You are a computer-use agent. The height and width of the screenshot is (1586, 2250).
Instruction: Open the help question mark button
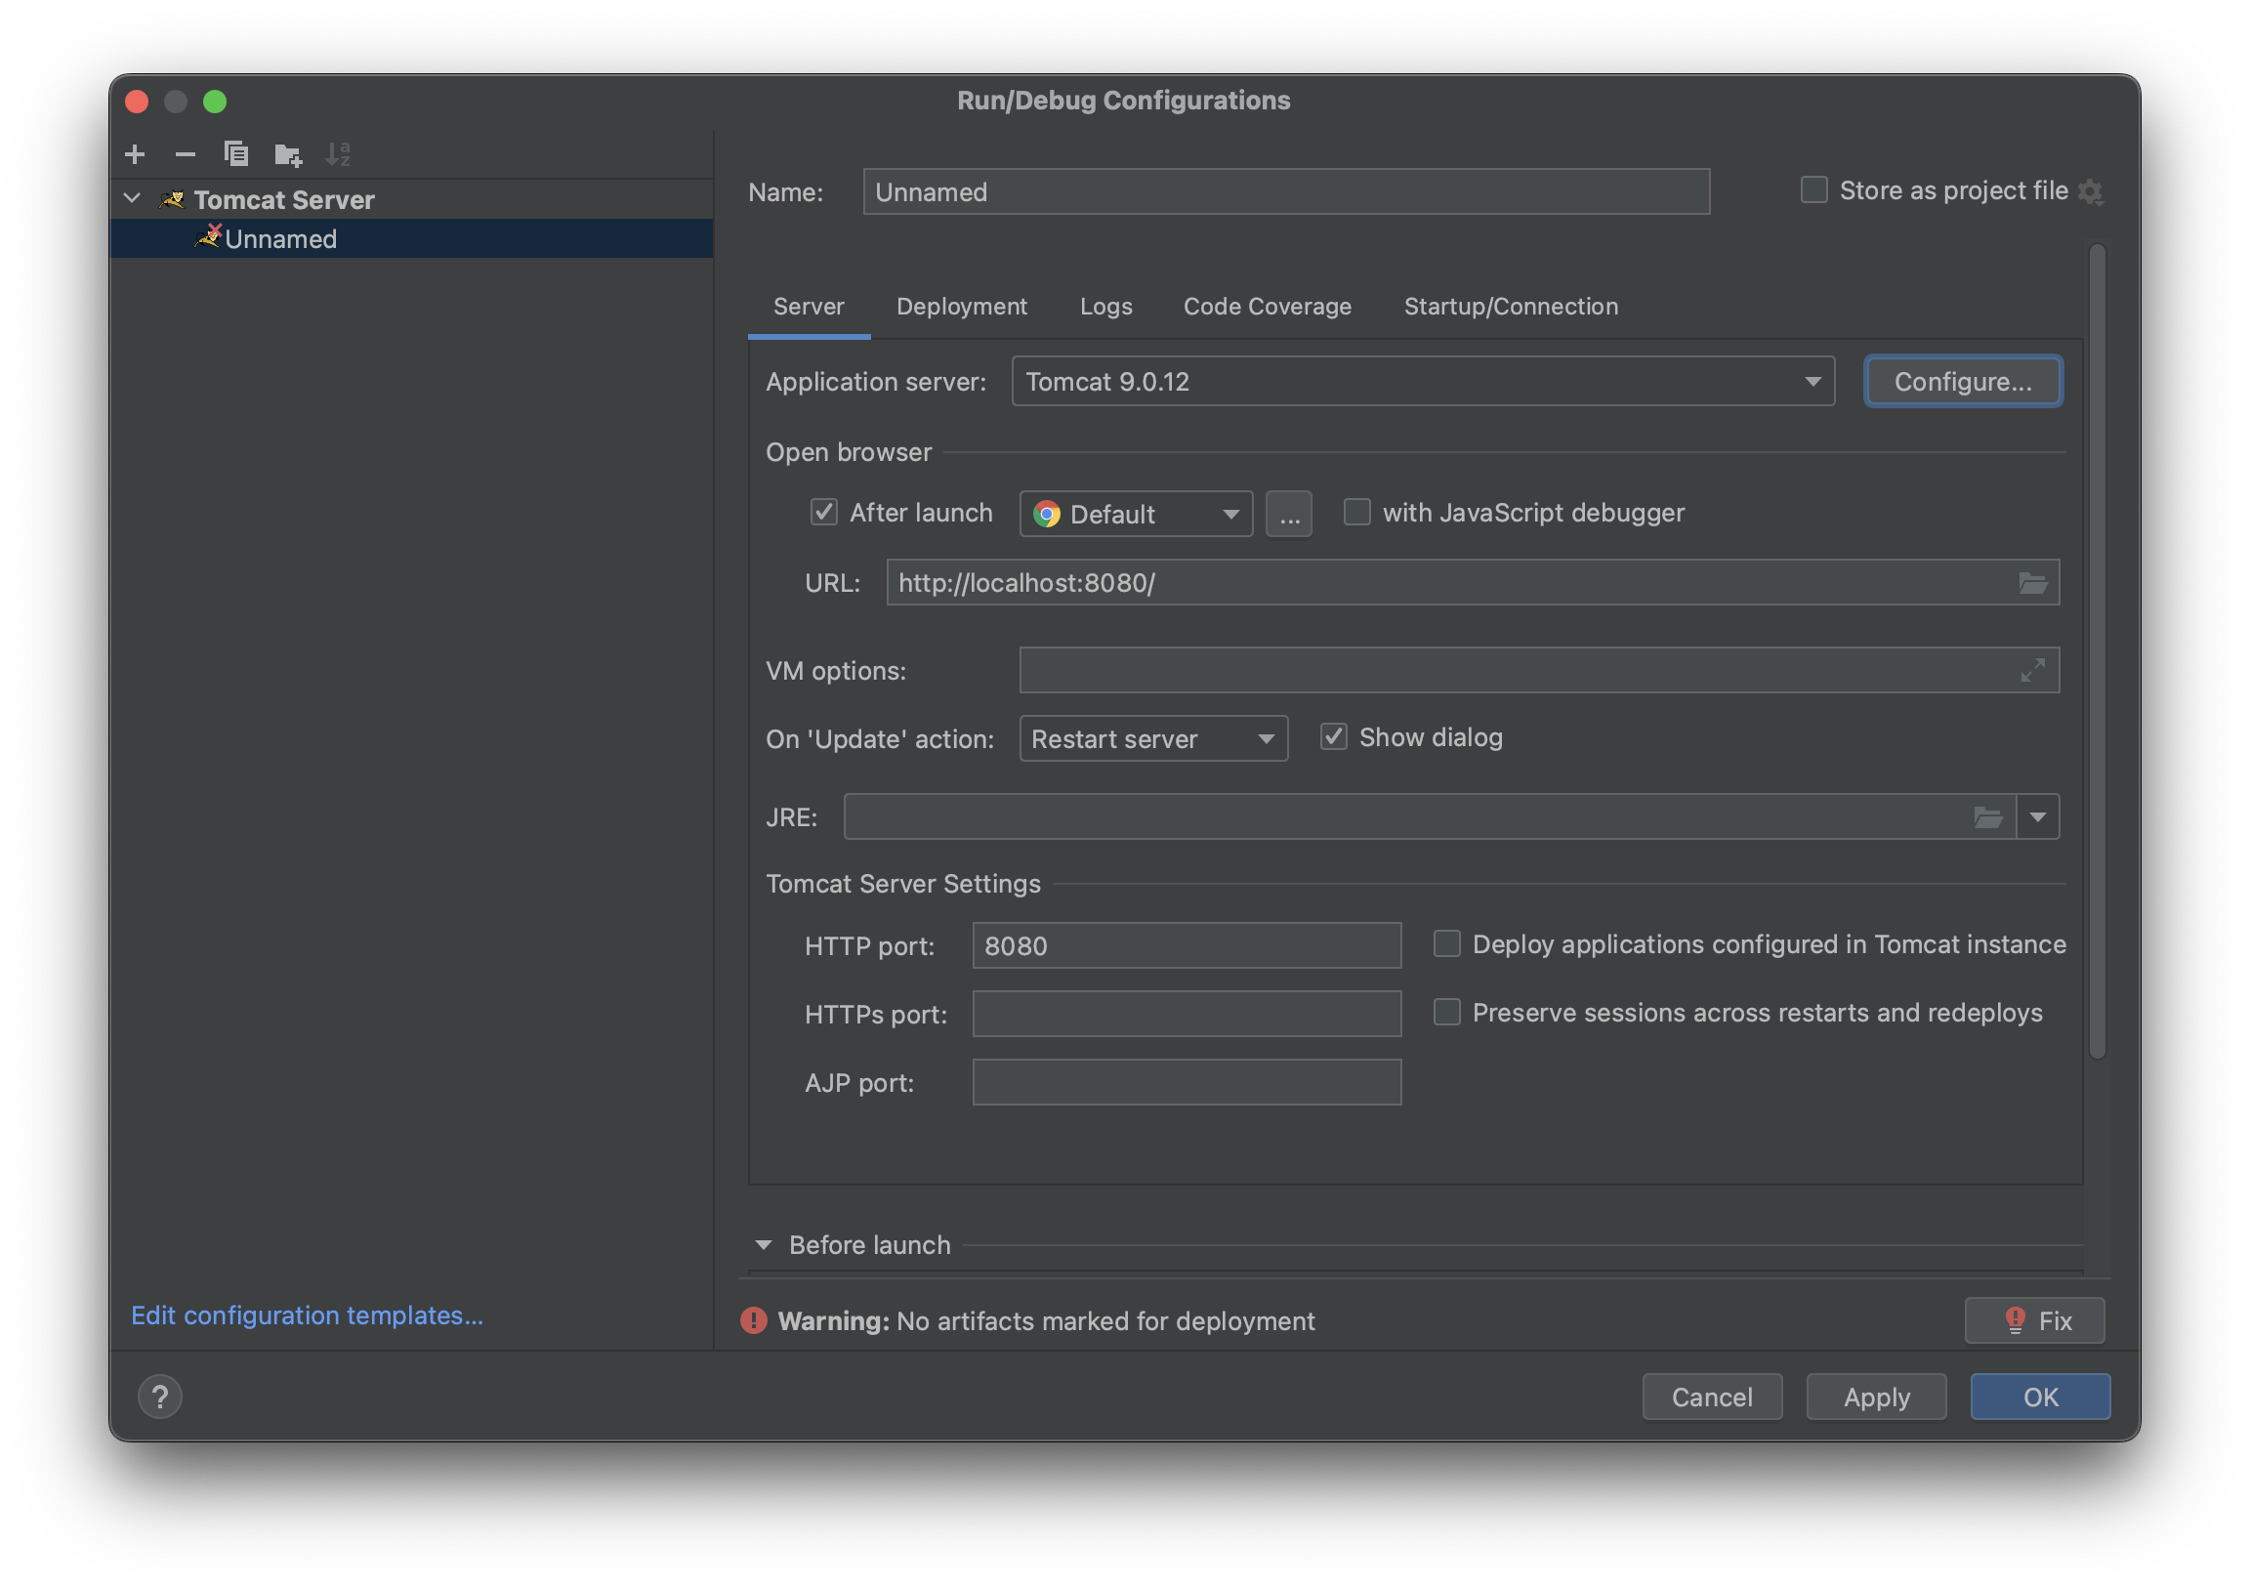point(160,1397)
